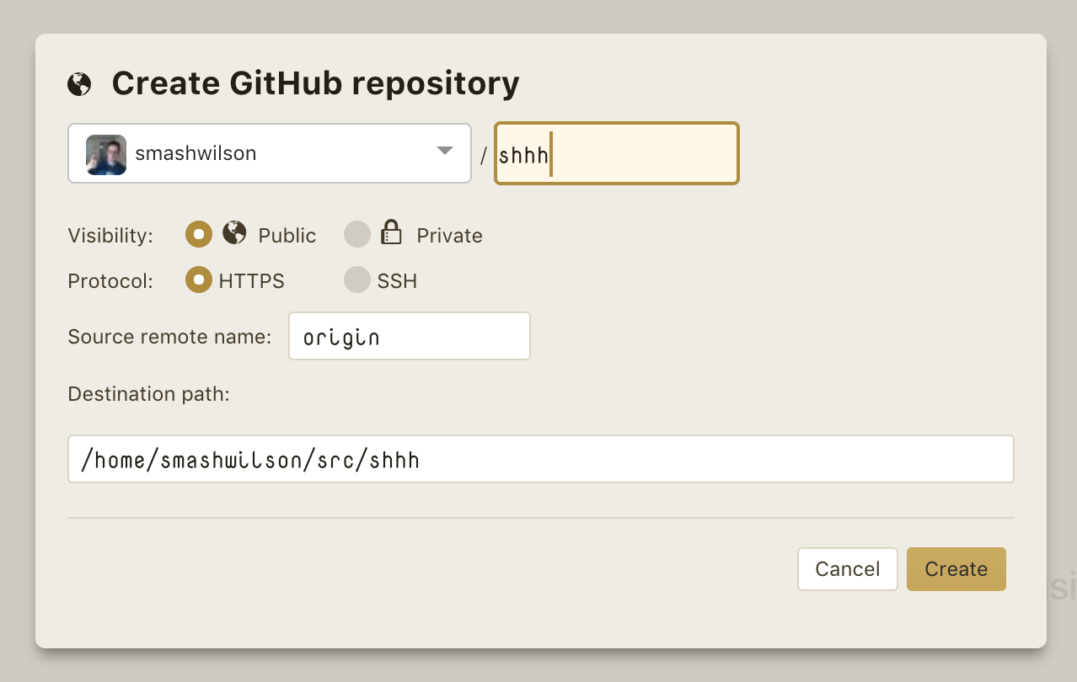Select the Private visibility radio button

357,234
